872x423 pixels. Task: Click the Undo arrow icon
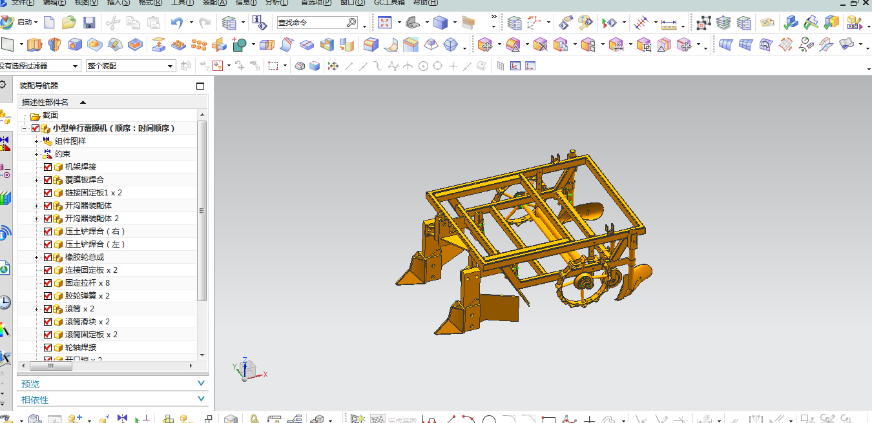pyautogui.click(x=176, y=23)
